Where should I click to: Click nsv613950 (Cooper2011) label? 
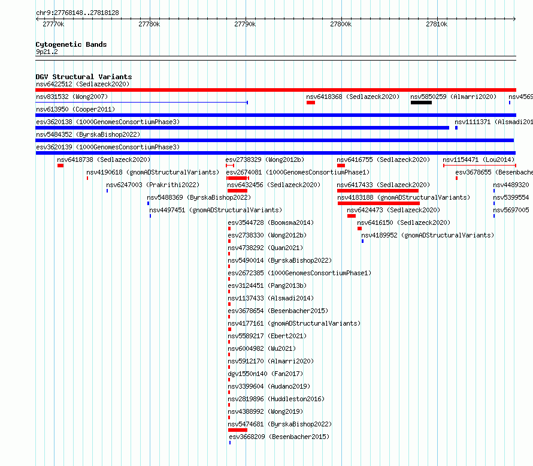(75, 109)
